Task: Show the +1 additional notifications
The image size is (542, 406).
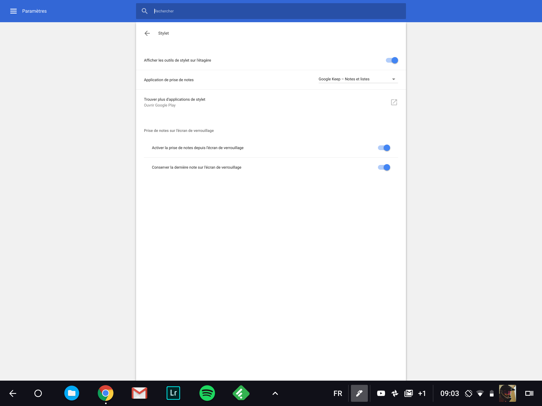Action: click(x=422, y=393)
